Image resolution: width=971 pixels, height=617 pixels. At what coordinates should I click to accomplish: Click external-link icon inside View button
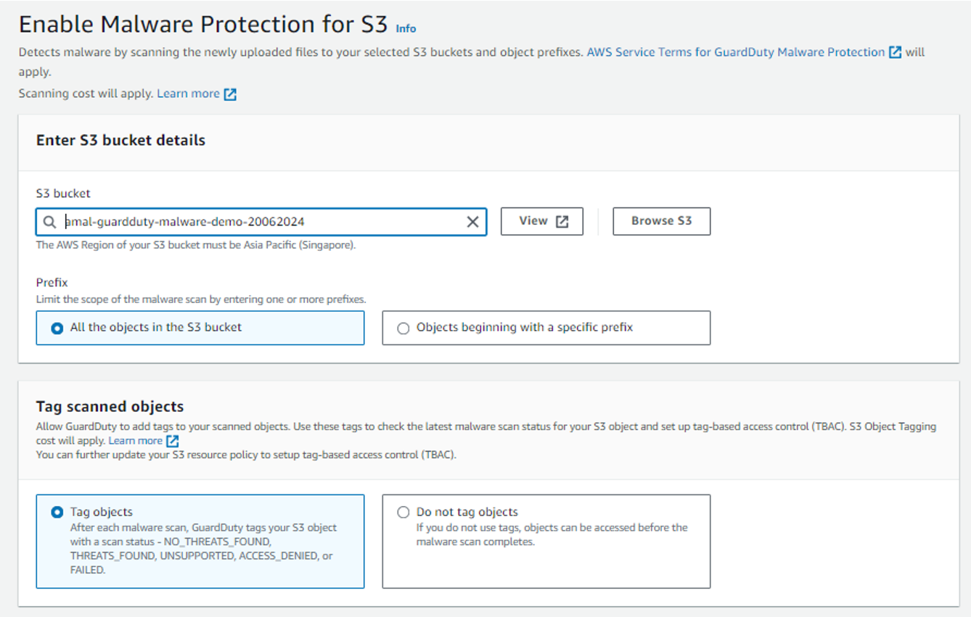562,222
